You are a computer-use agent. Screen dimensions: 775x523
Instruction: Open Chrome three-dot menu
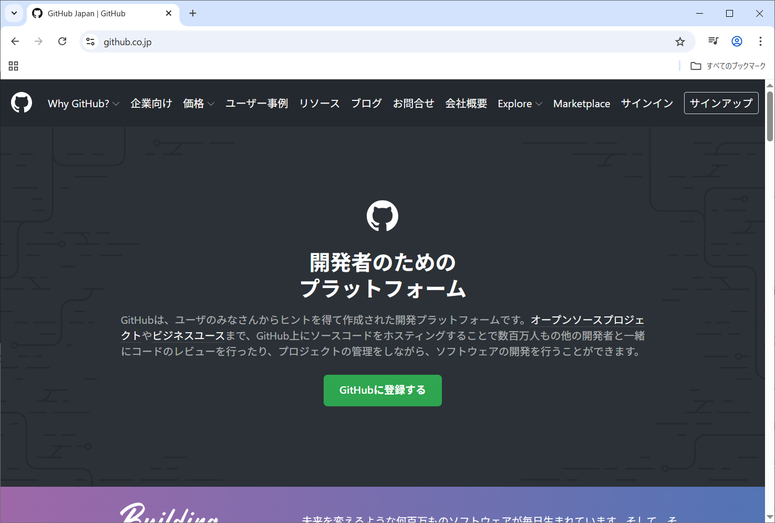pyautogui.click(x=760, y=42)
